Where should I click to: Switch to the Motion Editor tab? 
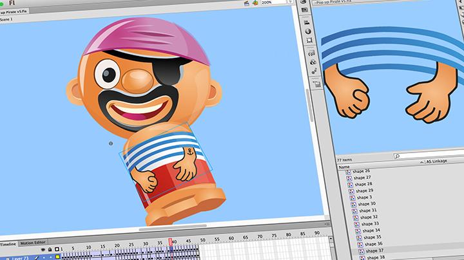pos(33,243)
